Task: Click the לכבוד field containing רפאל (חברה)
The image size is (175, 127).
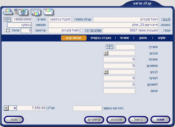Action: point(126,19)
